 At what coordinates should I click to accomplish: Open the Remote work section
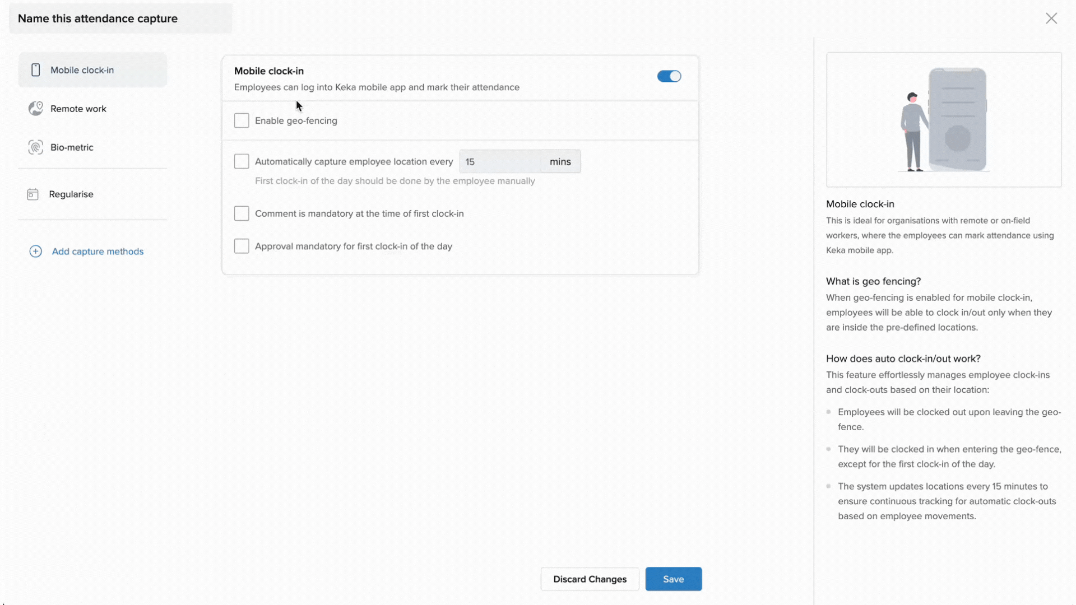[x=78, y=109]
